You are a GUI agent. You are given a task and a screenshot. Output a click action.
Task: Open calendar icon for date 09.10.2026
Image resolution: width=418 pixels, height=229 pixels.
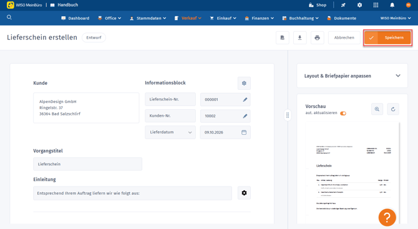tap(244, 132)
